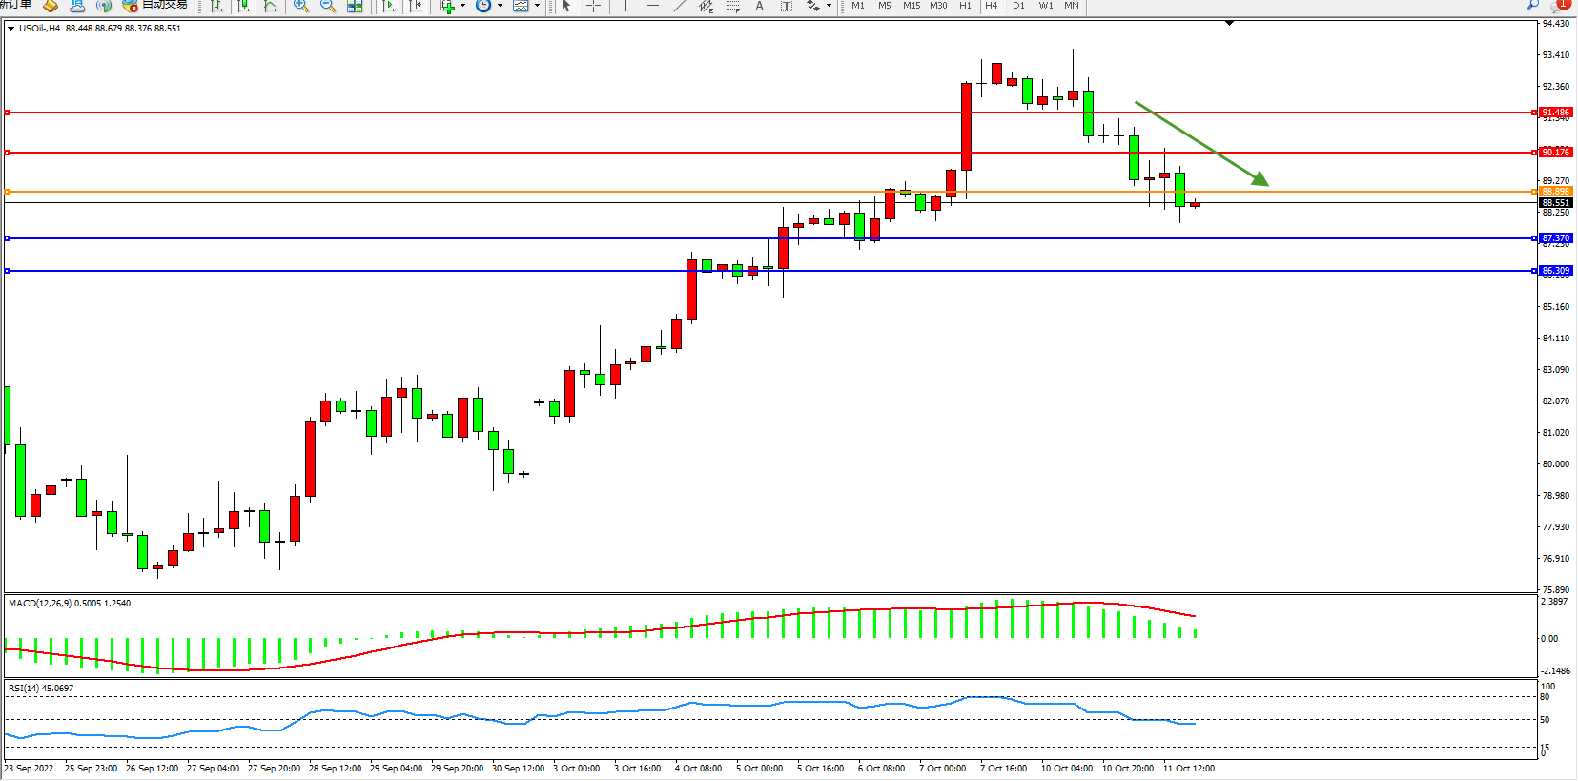Switch chart to line chart mode
The width and height of the screenshot is (1578, 781).
271,6
